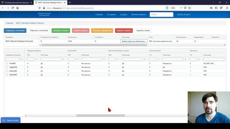Tick the EchoVNC row checkbox
Viewport: 230px width, 129px height.
point(6,71)
